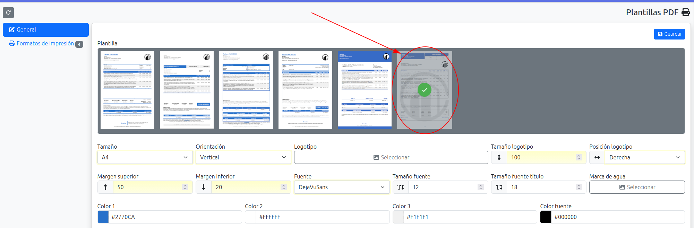Click the vertical resize icon for Tamaño logotipo
Image resolution: width=694 pixels, height=228 pixels.
(499, 157)
